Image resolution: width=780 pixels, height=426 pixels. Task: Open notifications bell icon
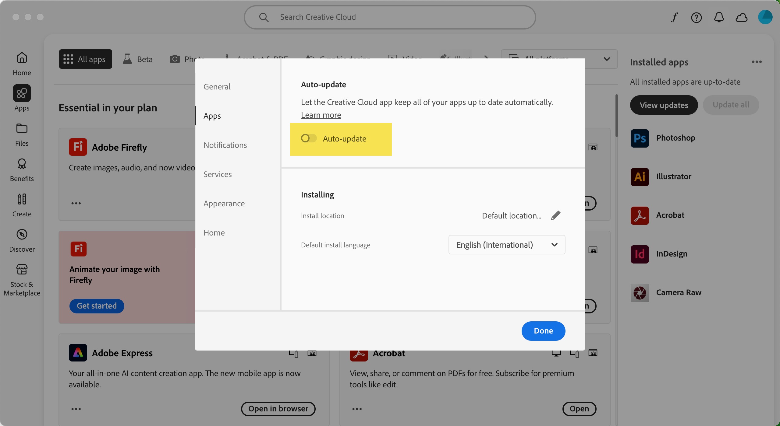point(719,17)
